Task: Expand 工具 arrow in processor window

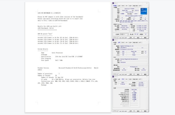Action: pyautogui.click(x=134, y=38)
